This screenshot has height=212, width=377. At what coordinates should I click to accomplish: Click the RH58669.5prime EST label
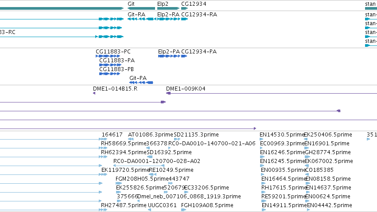(124, 144)
